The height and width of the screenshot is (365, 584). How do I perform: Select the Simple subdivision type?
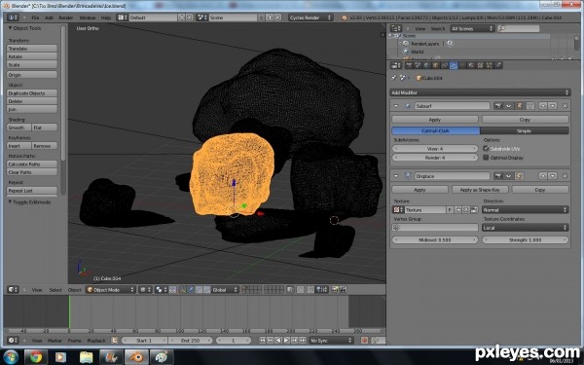click(x=524, y=131)
